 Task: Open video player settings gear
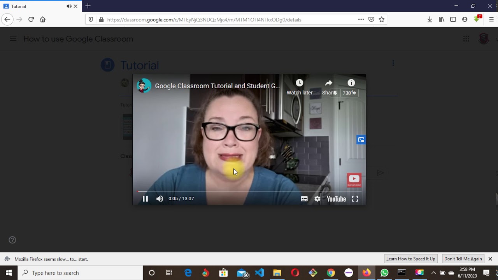[x=317, y=199]
